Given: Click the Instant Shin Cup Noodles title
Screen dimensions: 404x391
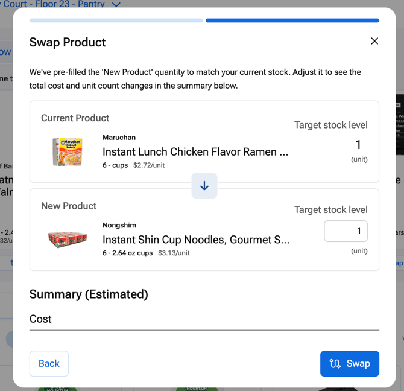Looking at the screenshot, I should pos(195,240).
